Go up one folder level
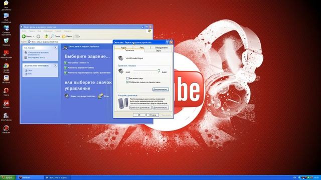 (x=46, y=36)
